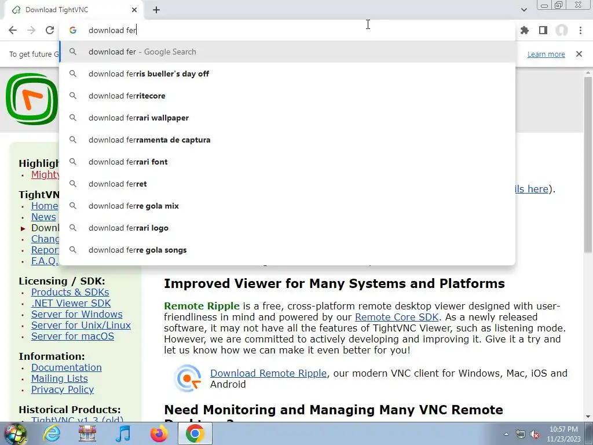Open the Mailing Lists link
593x445 pixels.
click(x=60, y=378)
